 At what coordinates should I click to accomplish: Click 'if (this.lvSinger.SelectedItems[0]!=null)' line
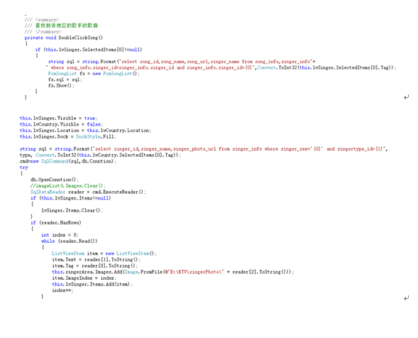click(89, 50)
